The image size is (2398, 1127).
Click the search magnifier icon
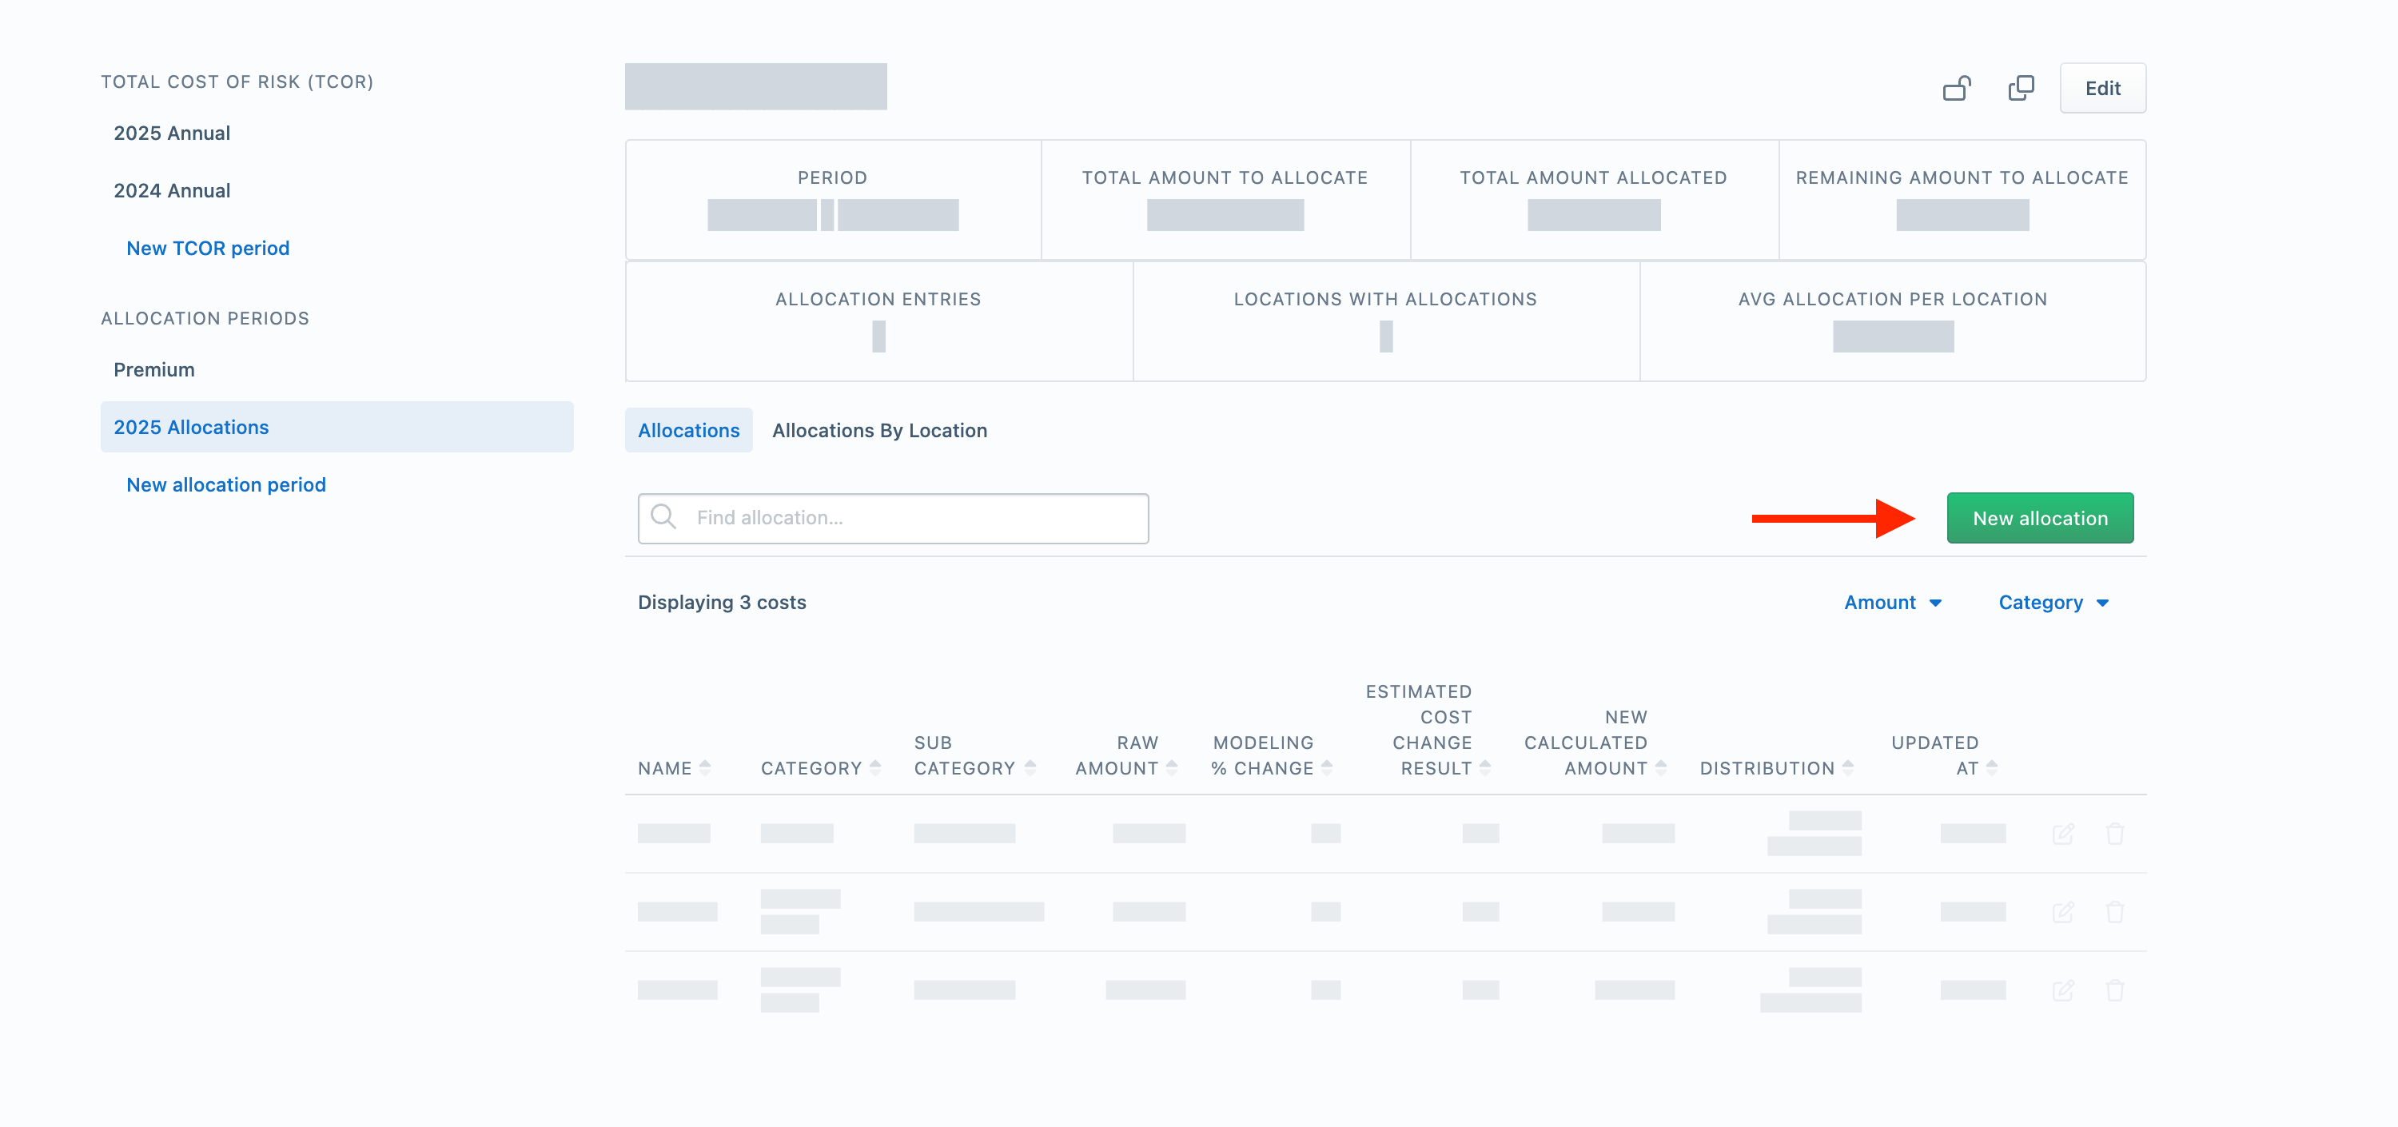point(663,516)
